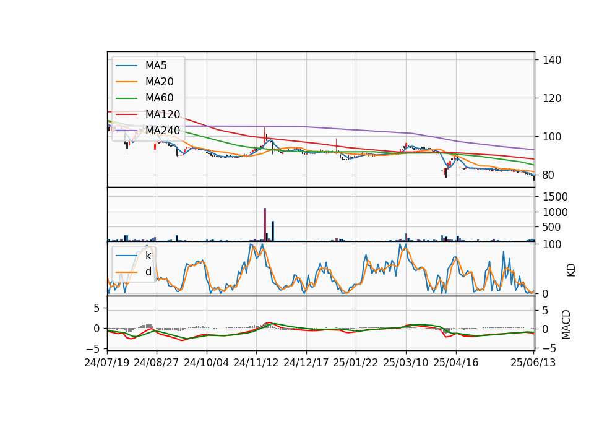Click the 1500 volume axis tick label

[x=556, y=197]
